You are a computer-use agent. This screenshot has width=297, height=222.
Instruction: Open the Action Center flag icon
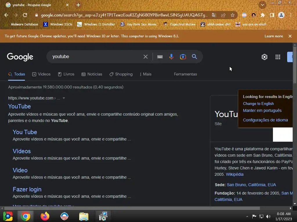(254, 217)
